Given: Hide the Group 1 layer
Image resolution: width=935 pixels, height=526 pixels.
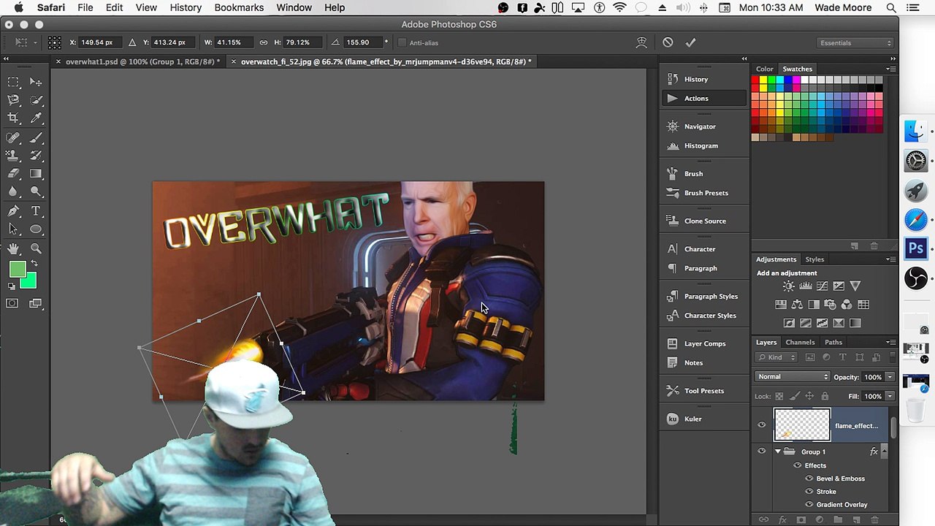Looking at the screenshot, I should pos(761,451).
